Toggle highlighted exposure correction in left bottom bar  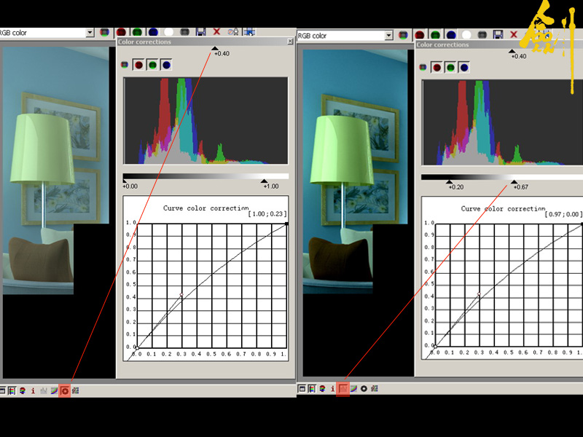coord(65,390)
